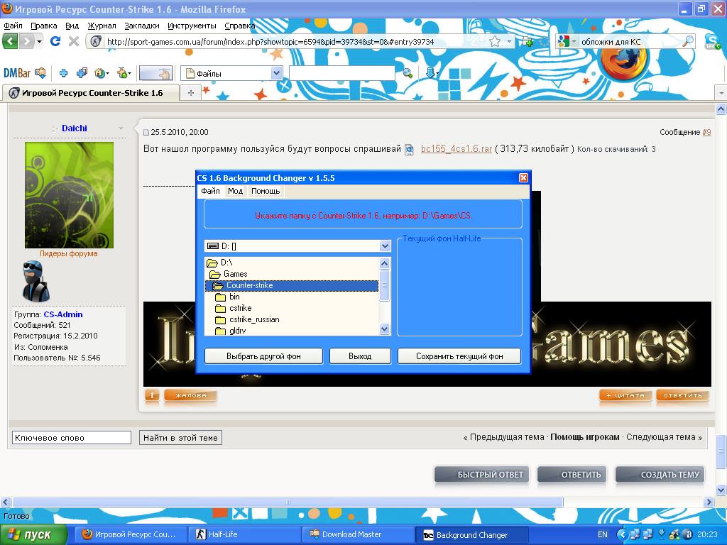Bookmark this page with the star icon
The image size is (727, 545).
point(495,42)
